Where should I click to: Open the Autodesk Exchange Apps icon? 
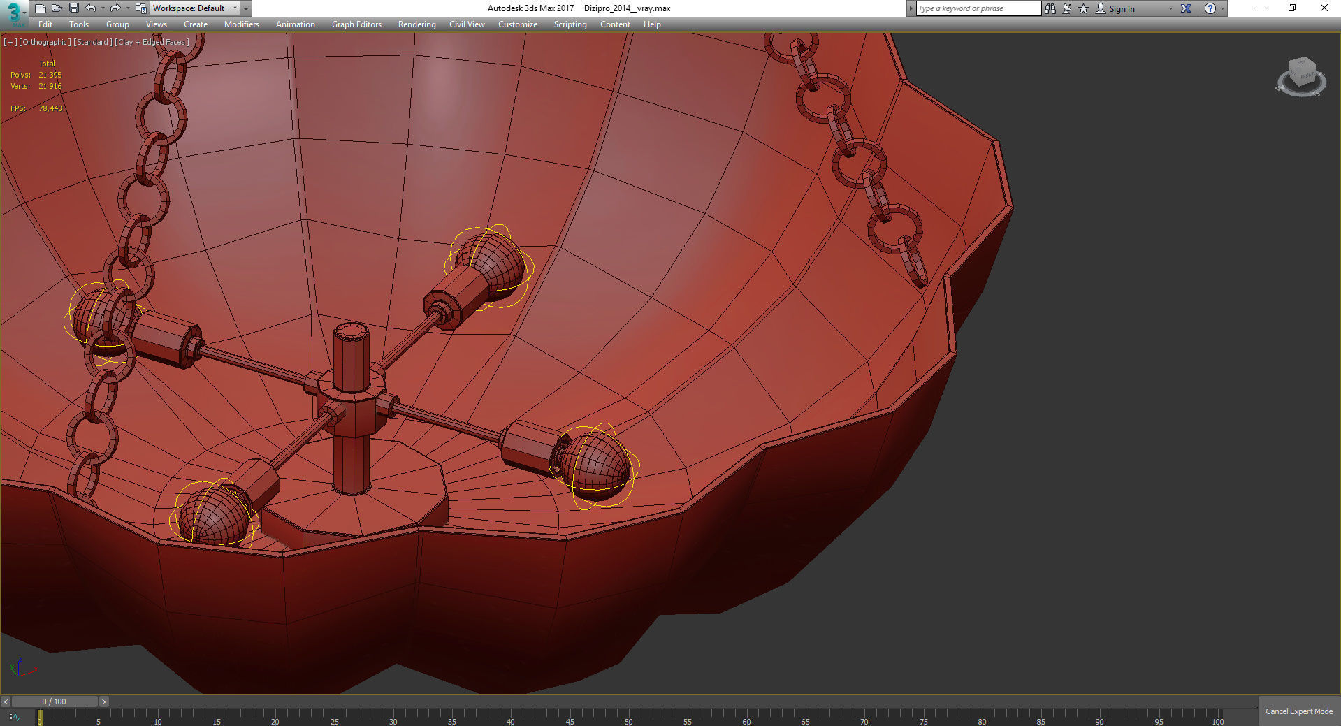pos(1186,8)
